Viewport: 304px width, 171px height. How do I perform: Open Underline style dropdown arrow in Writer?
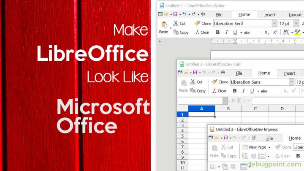click(241, 33)
